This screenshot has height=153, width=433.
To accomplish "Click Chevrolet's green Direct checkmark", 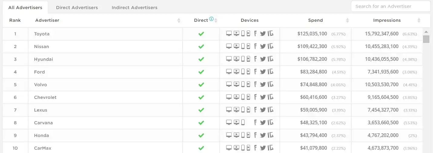I will tap(201, 97).
